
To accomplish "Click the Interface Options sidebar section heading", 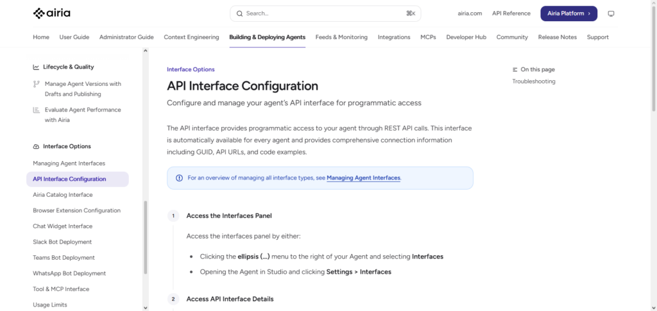I will tap(67, 146).
